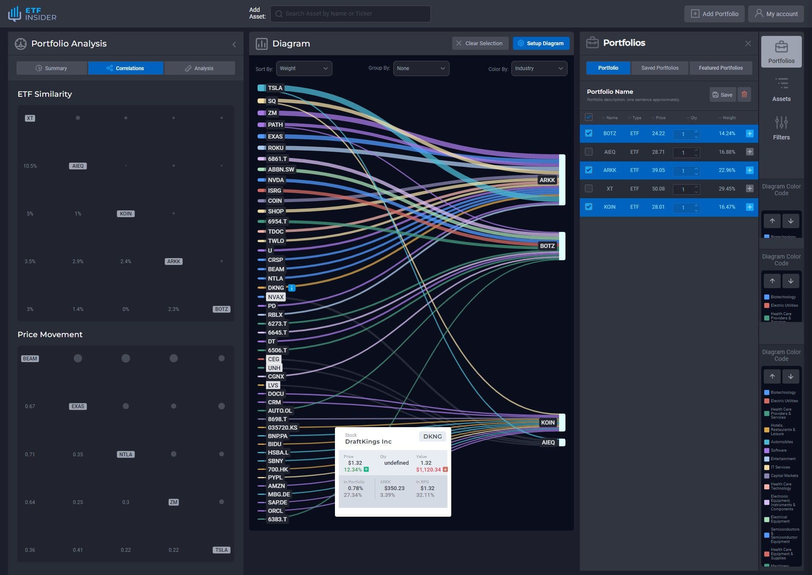Click Biotechnology color swatch in bottom legend
Viewport: 812px width, 575px height.
click(766, 392)
